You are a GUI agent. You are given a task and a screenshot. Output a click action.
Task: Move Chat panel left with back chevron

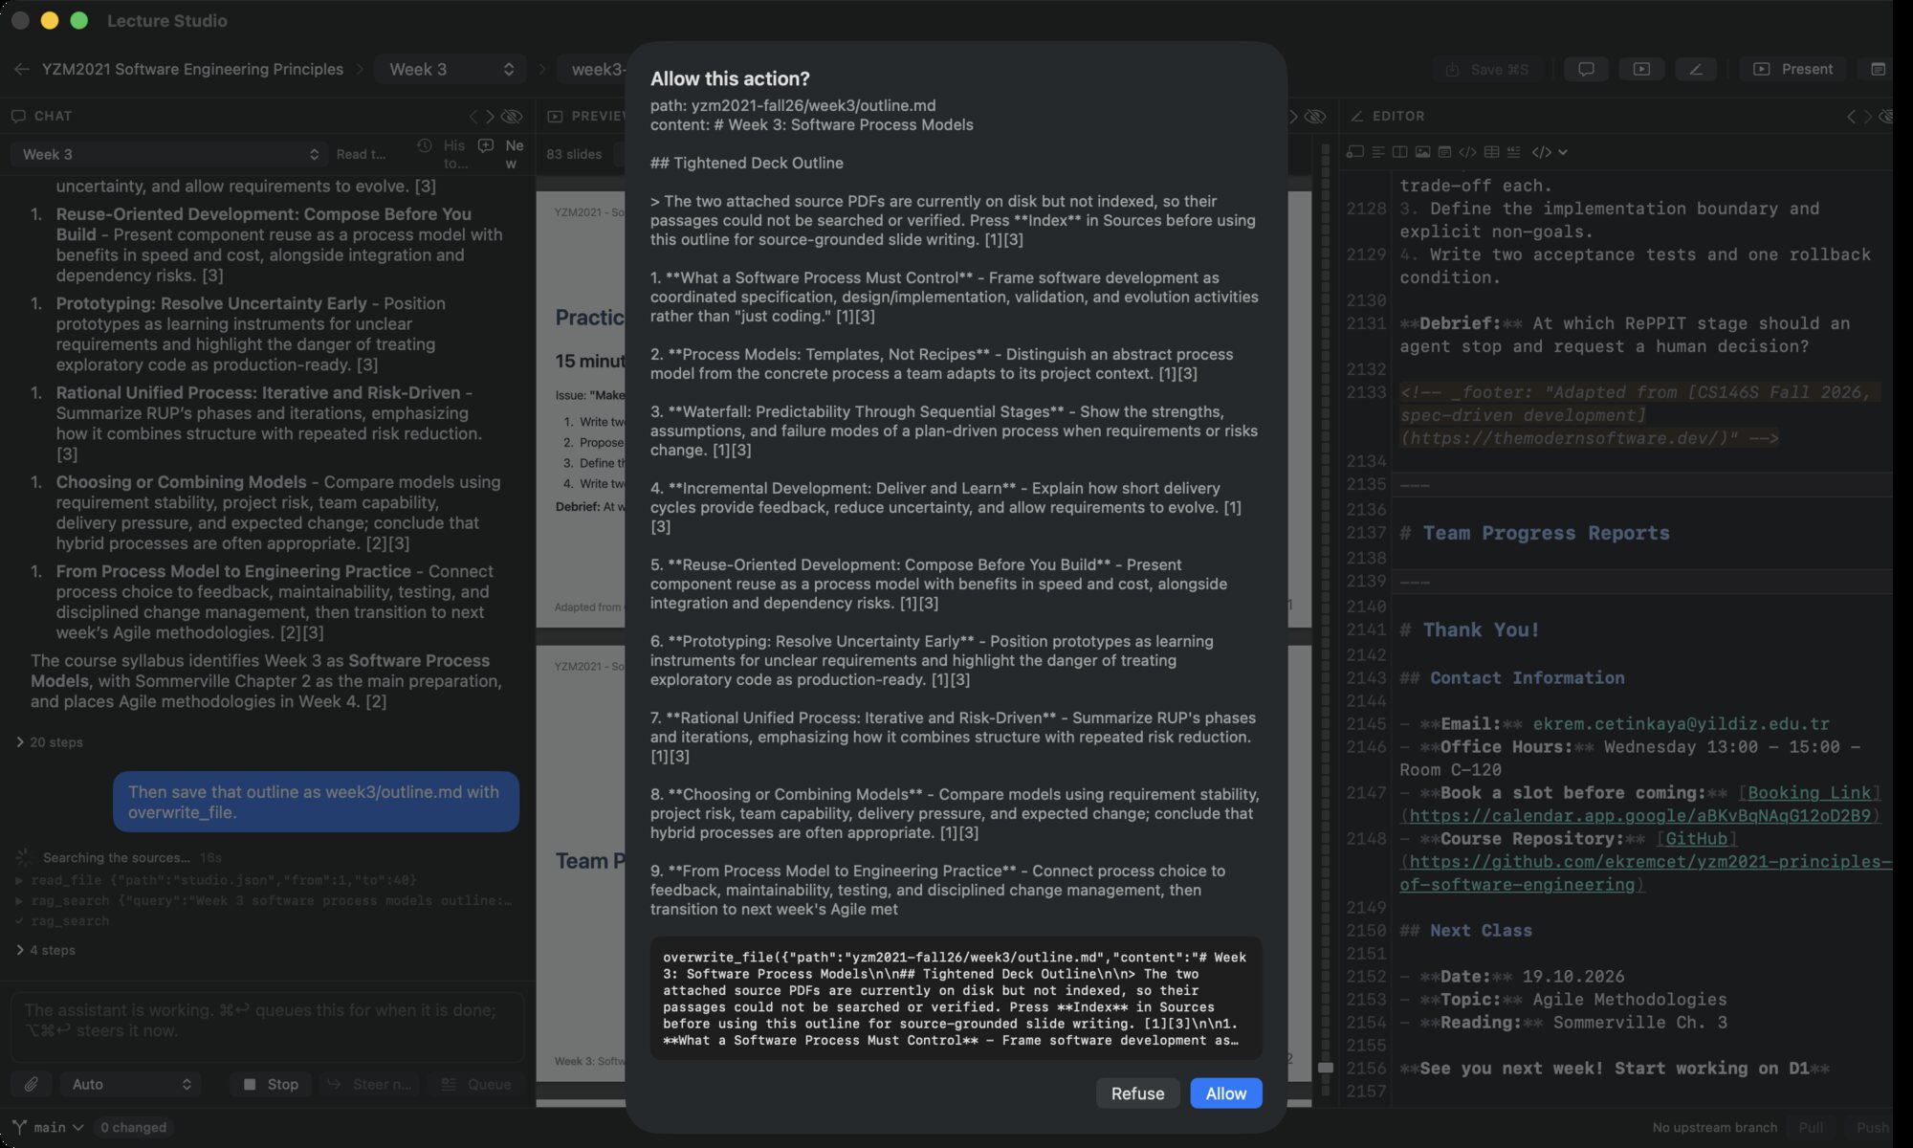pos(473,116)
